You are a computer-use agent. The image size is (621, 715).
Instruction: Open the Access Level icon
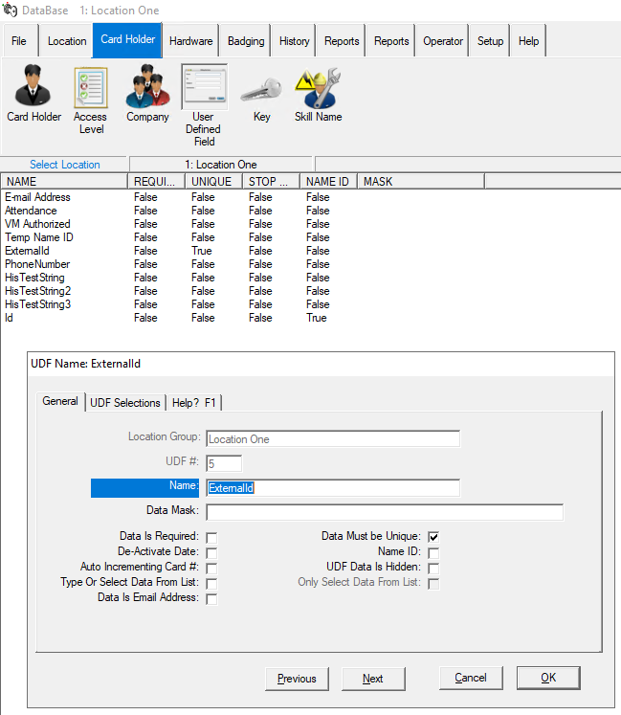coord(91,88)
